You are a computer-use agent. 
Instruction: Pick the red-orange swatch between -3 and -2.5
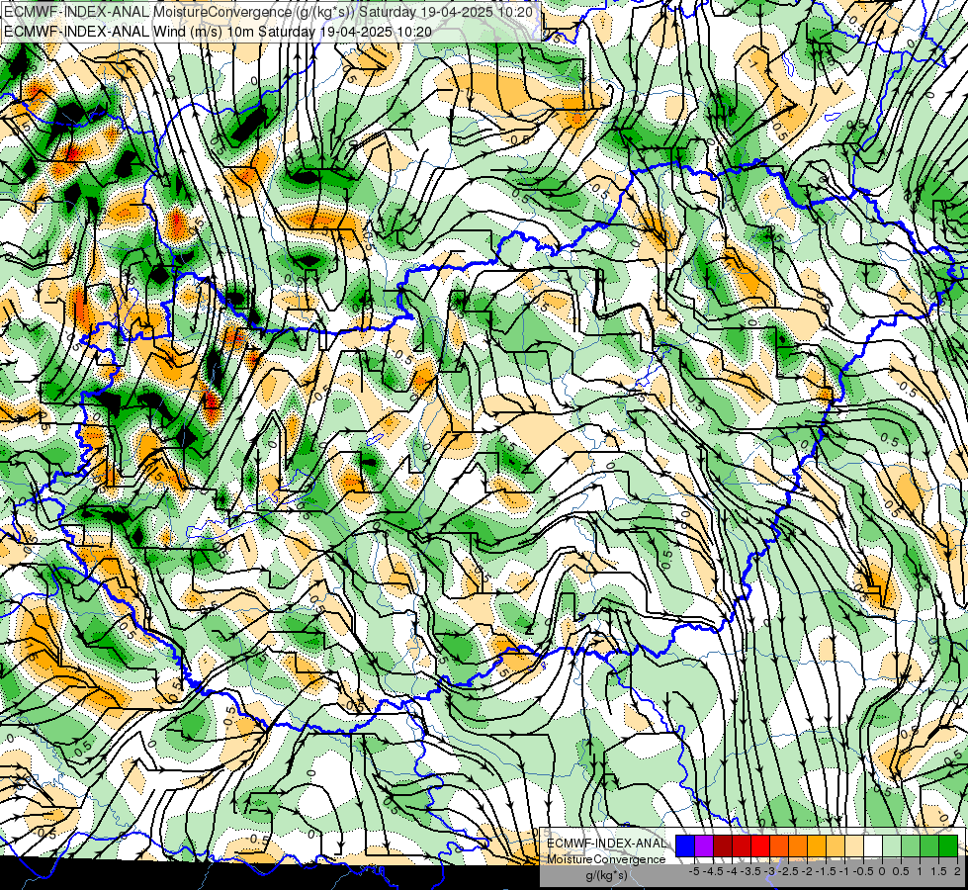(779, 846)
